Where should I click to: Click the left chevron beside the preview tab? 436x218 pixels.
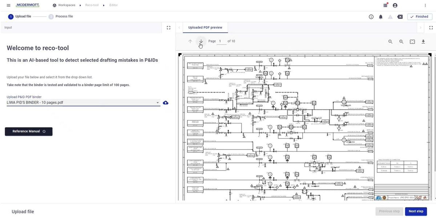click(178, 27)
